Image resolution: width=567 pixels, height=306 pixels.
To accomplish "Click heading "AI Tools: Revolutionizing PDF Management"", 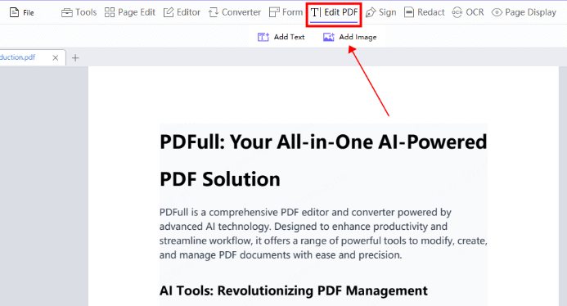I will [x=293, y=290].
